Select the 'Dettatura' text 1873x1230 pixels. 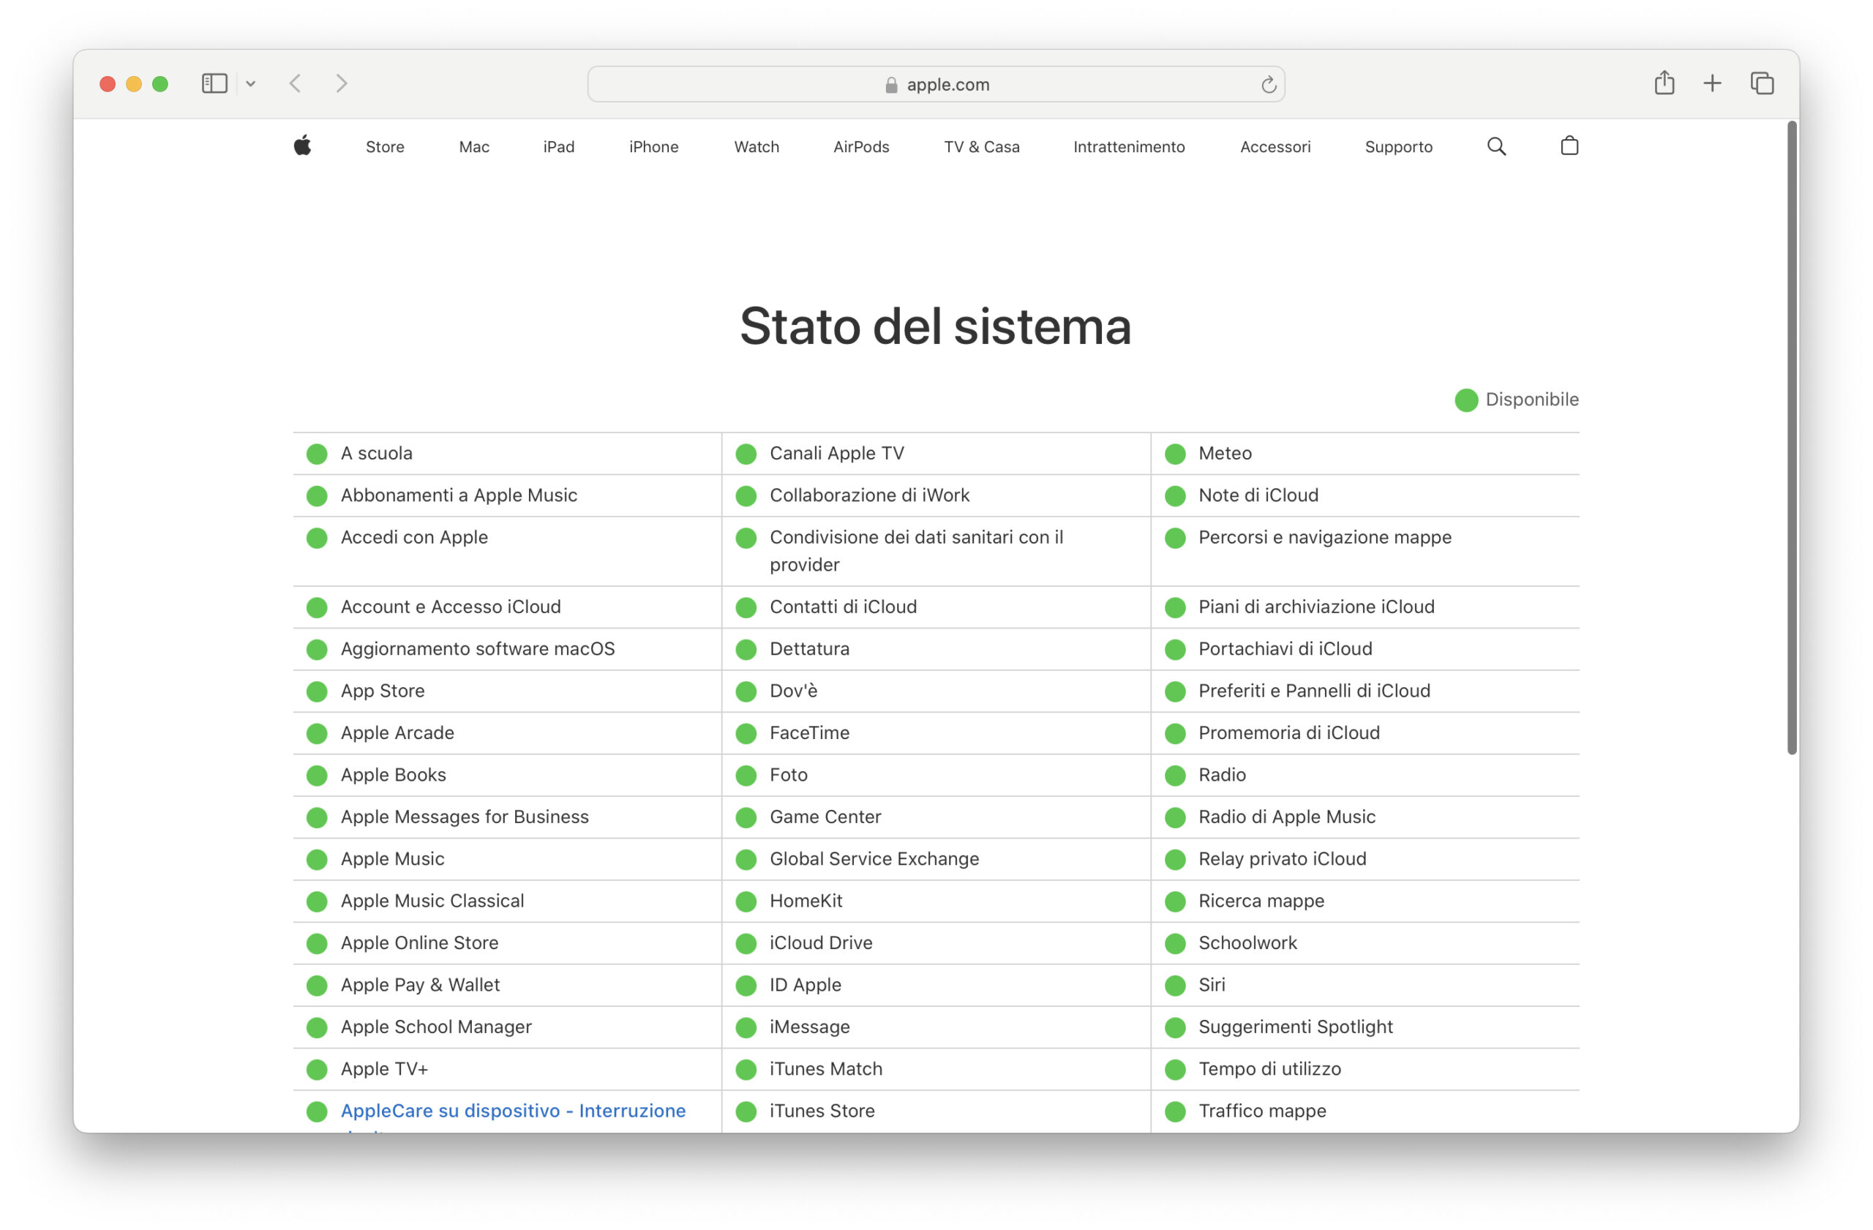[x=809, y=648]
